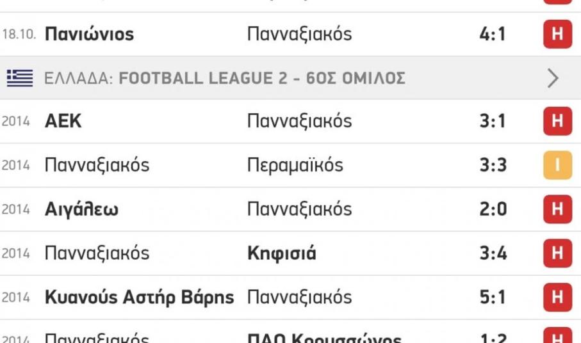Open the 3:3 score of Πανναξιακός–Περαμαϊκός

tap(493, 166)
